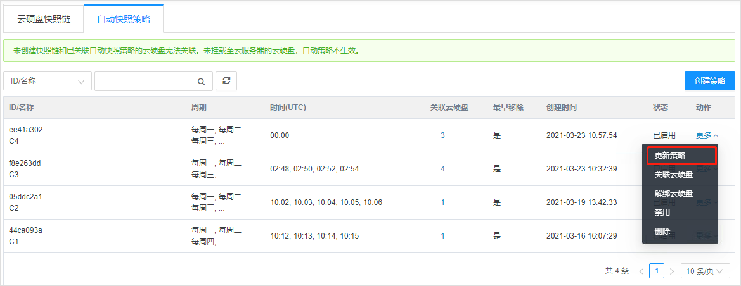
Task: Choose 更新策略 from the menu
Action: pos(680,155)
